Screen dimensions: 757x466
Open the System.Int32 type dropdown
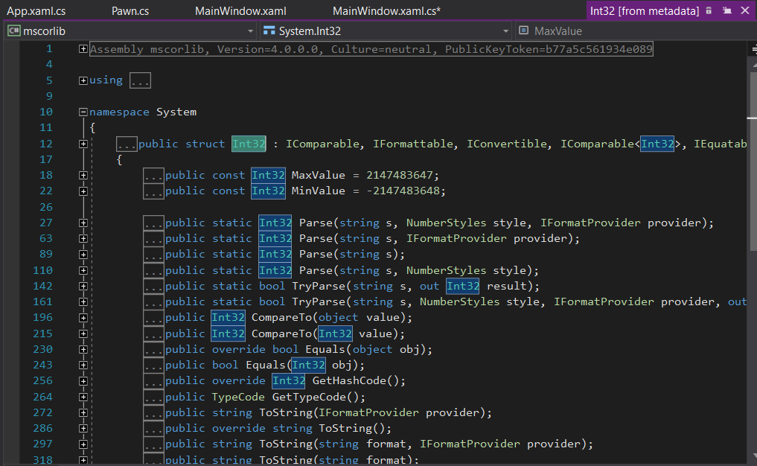(x=505, y=31)
